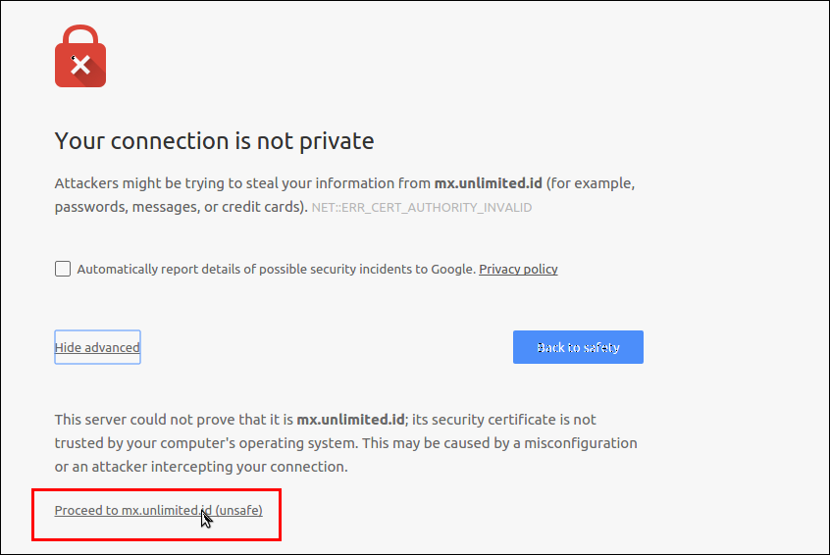Click "passwords, messages, or credit cards" text
Image resolution: width=830 pixels, height=555 pixels.
click(x=182, y=207)
